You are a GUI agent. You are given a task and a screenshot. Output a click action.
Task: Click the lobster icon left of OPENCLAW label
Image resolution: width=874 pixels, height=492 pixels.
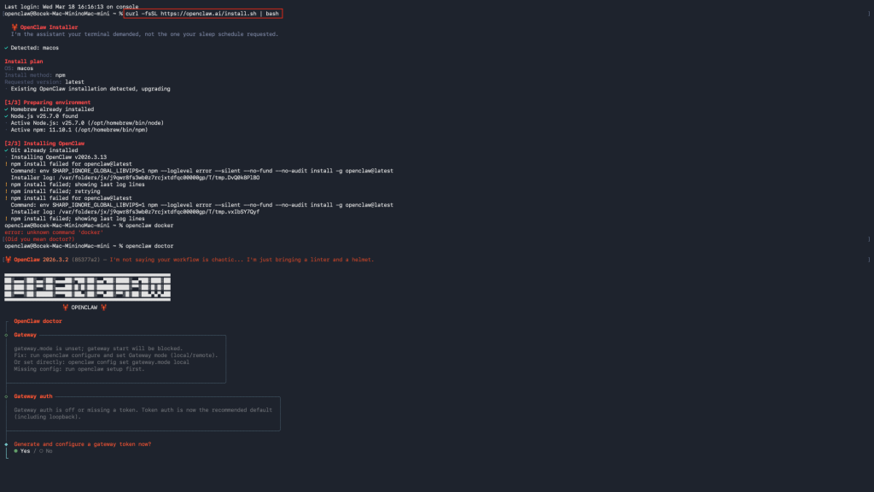click(65, 307)
